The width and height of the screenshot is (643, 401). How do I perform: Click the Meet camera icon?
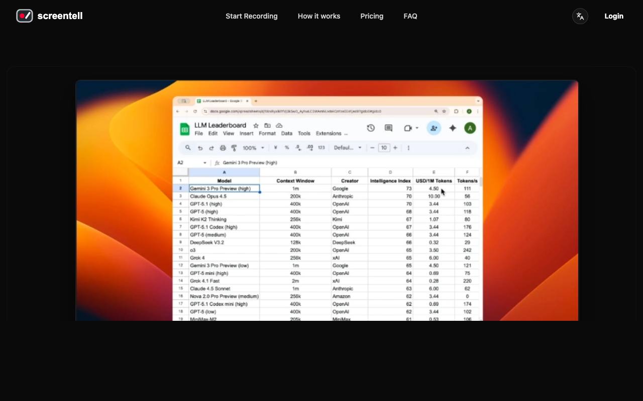click(408, 128)
